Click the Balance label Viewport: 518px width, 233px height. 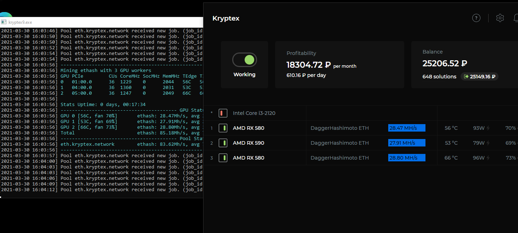click(433, 52)
